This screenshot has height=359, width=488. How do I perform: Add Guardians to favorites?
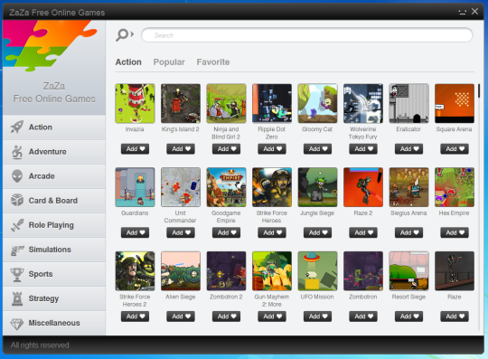(x=135, y=232)
